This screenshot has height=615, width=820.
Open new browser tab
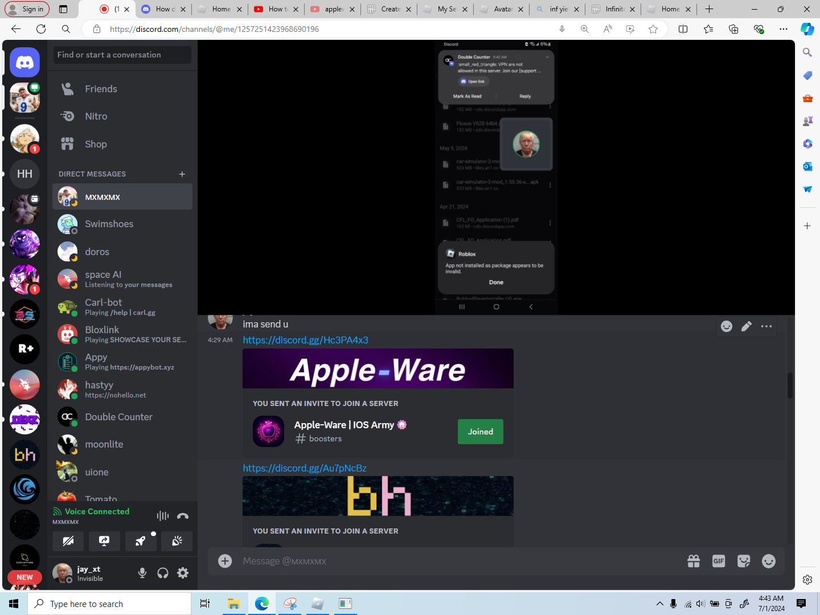click(x=709, y=9)
